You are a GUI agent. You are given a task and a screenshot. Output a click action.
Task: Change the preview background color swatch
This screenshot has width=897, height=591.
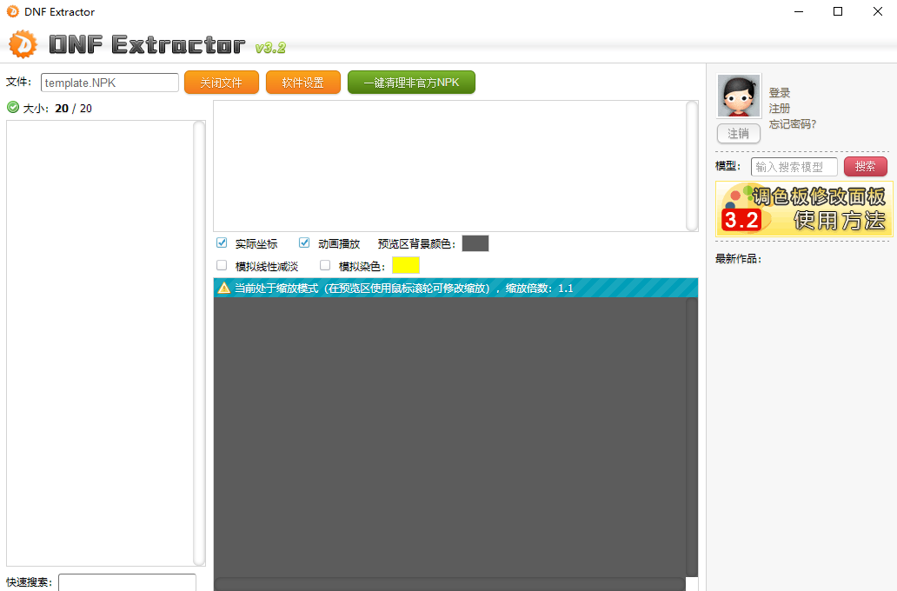tap(475, 242)
